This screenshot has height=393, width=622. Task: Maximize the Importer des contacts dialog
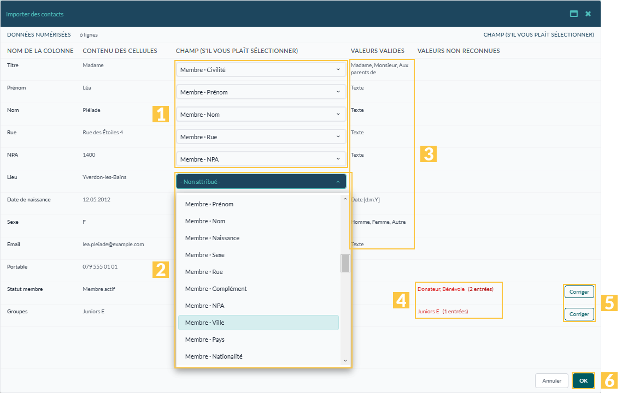pyautogui.click(x=573, y=14)
